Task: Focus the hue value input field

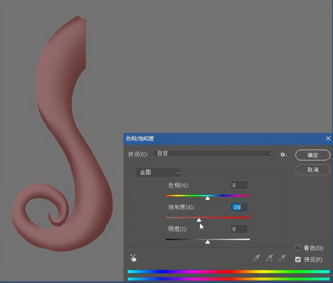Action: [239, 185]
